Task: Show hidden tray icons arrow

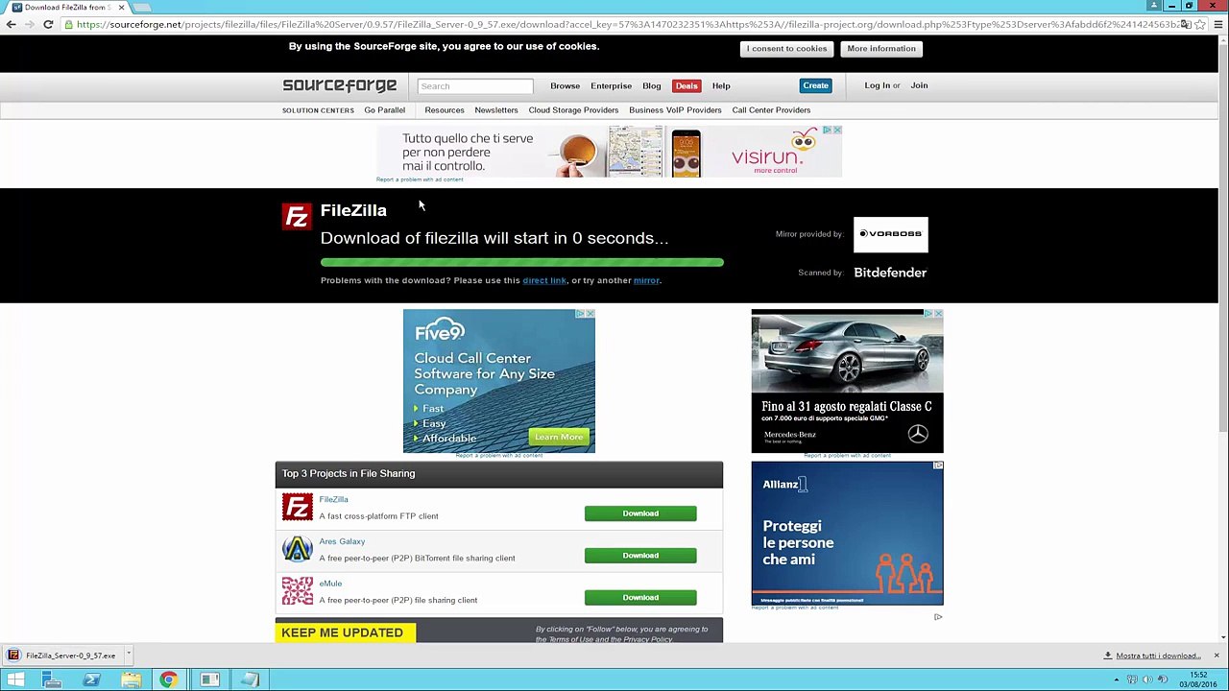Action: pyautogui.click(x=1116, y=679)
